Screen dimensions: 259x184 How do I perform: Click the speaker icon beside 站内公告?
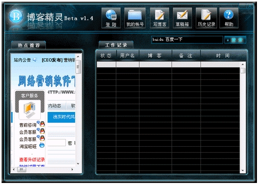click(35, 60)
